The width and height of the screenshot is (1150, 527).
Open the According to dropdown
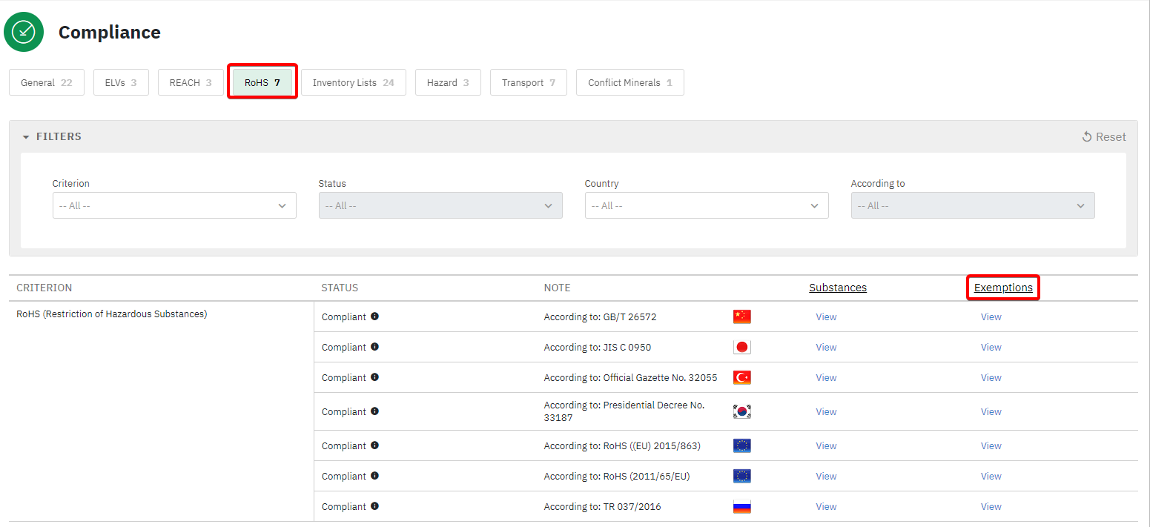tap(972, 205)
